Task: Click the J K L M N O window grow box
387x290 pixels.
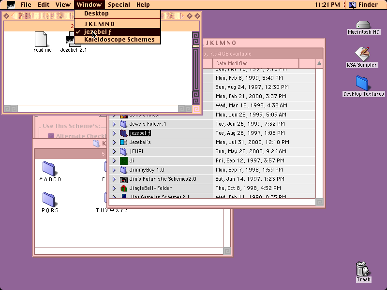Action: pyautogui.click(x=319, y=202)
